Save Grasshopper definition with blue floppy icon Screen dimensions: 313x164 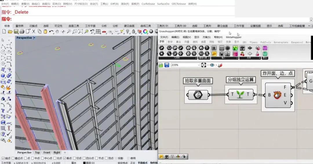(x=167, y=65)
